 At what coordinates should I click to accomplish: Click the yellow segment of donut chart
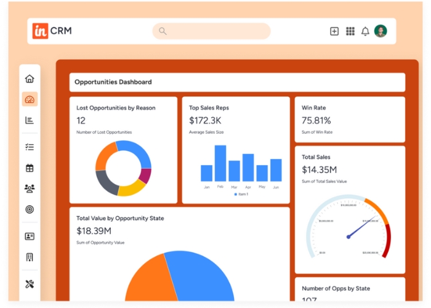pyautogui.click(x=132, y=188)
